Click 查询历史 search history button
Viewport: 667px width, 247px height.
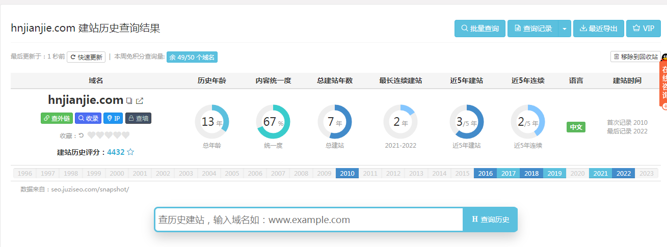490,219
